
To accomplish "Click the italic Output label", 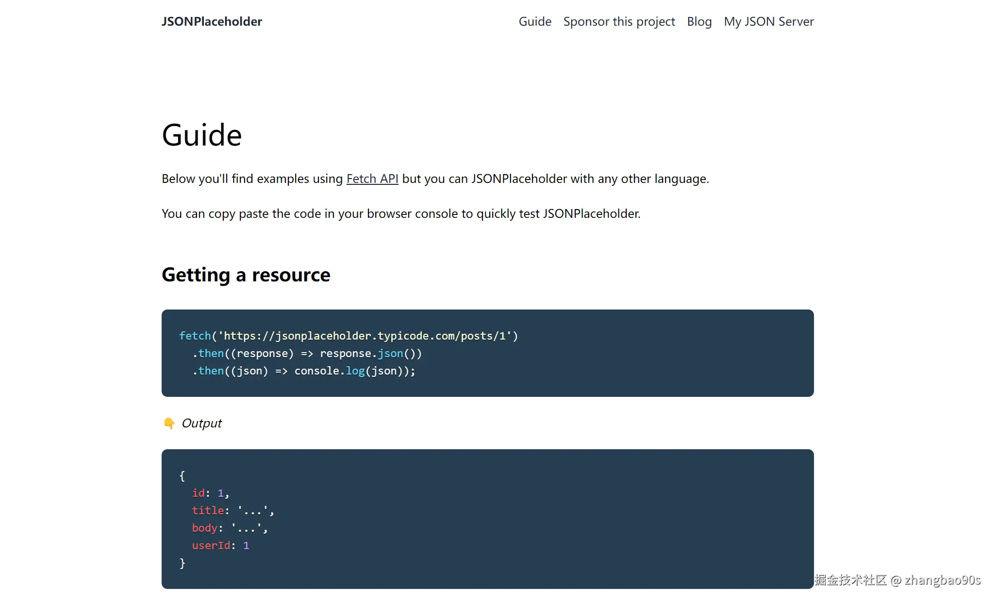I will point(201,423).
